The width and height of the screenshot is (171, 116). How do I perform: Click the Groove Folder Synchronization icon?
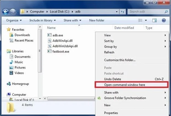coord(99,98)
